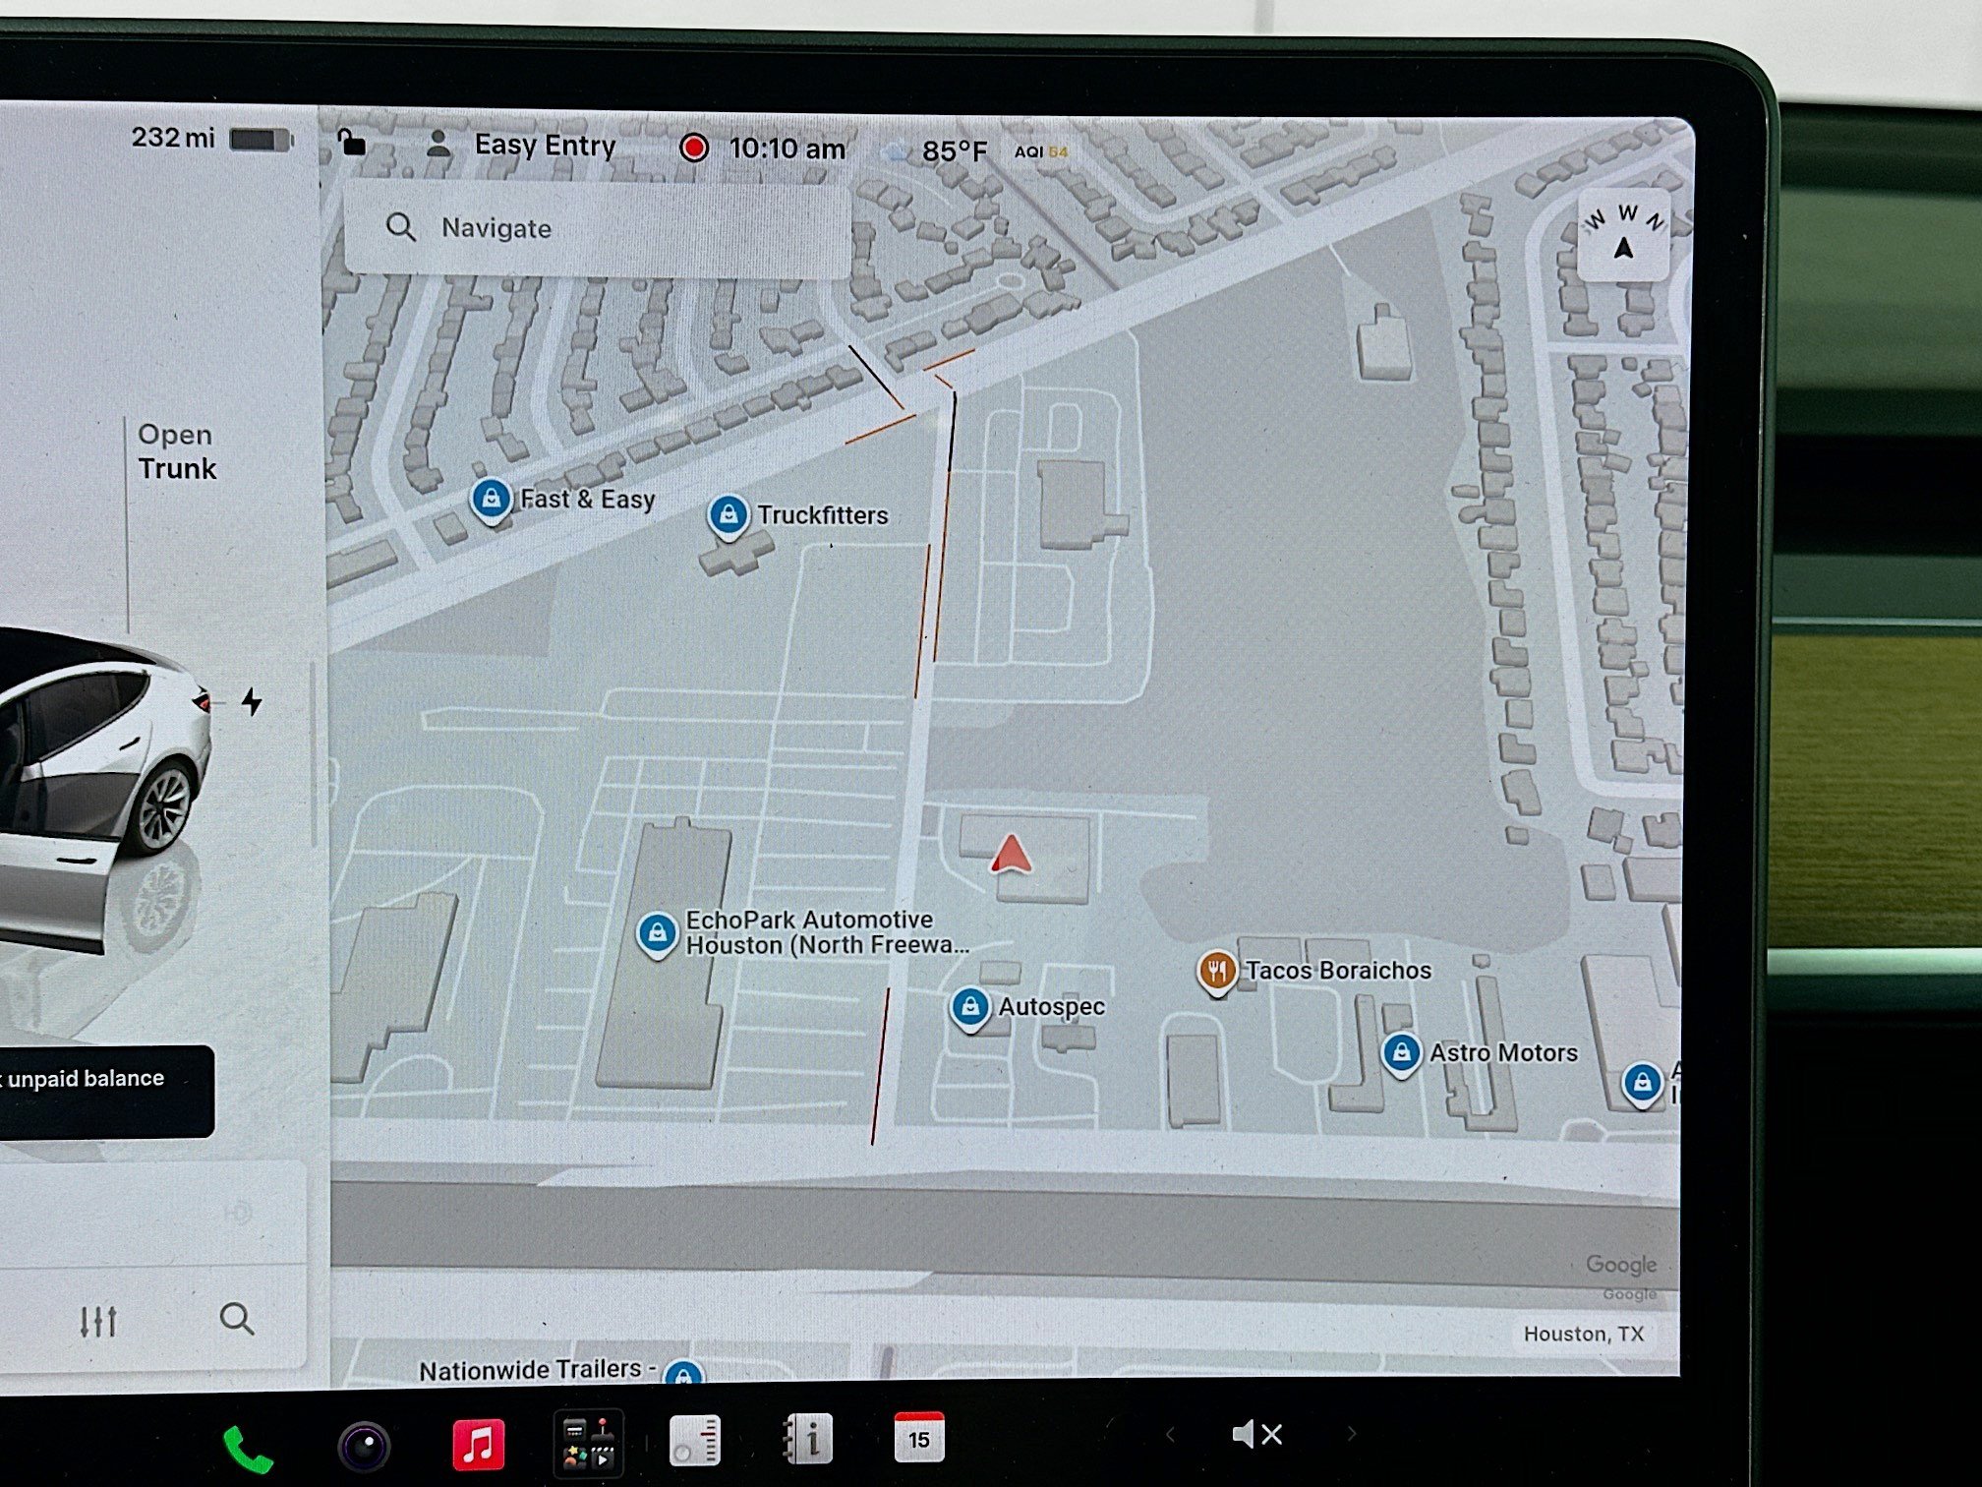The image size is (1982, 1487).
Task: Toggle the door lock icon
Action: (351, 143)
